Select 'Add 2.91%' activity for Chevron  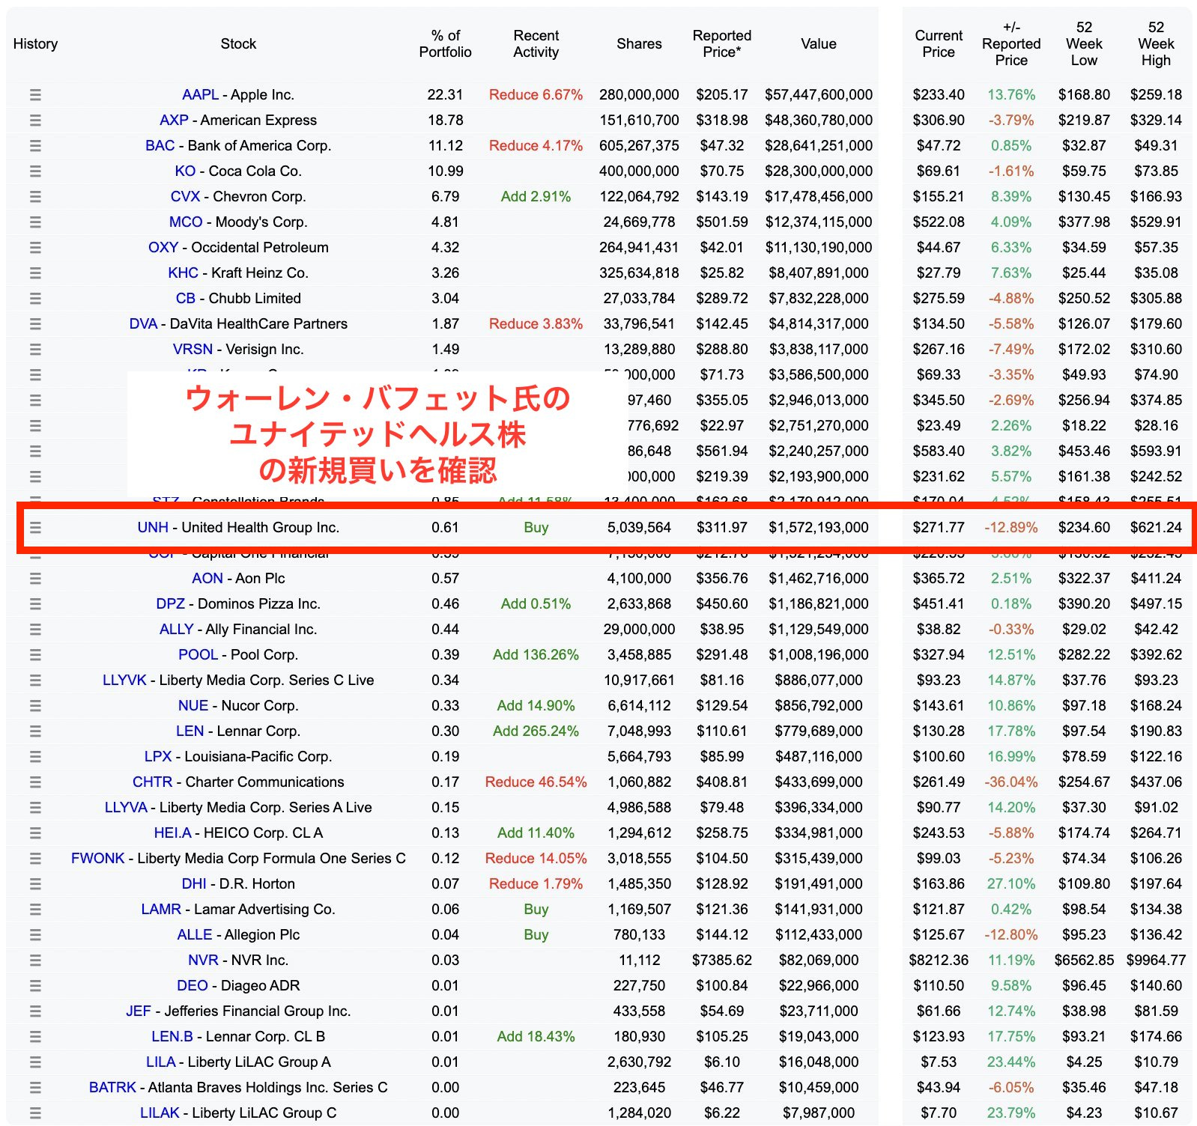click(x=536, y=197)
